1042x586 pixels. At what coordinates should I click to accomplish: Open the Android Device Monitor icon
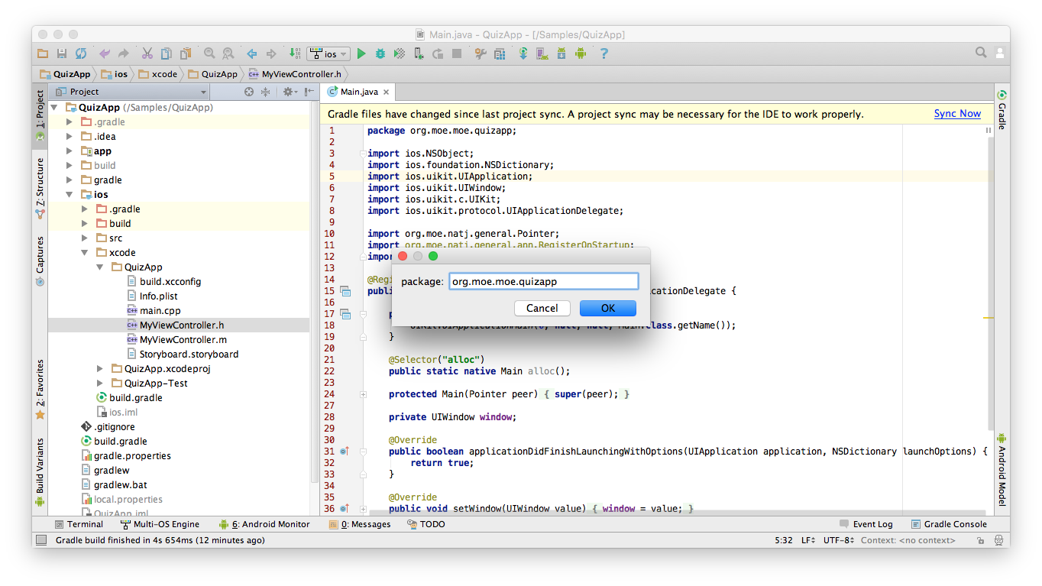point(581,53)
